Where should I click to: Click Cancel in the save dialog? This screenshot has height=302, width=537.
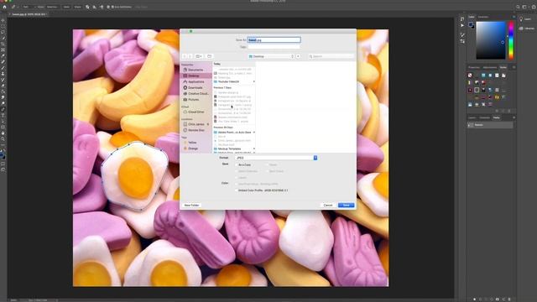[x=328, y=205]
